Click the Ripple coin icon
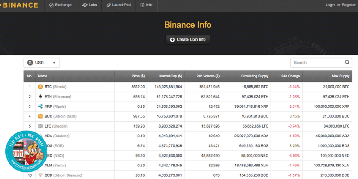 40,107
